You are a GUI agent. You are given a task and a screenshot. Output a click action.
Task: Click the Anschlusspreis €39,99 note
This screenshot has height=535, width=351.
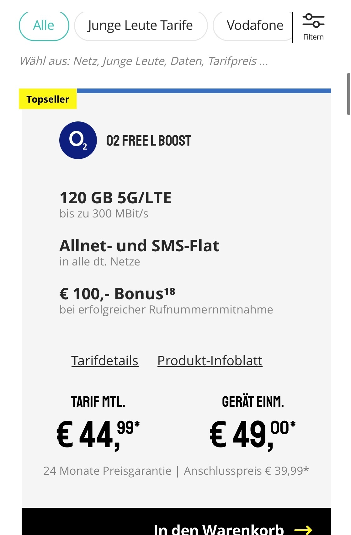246,471
